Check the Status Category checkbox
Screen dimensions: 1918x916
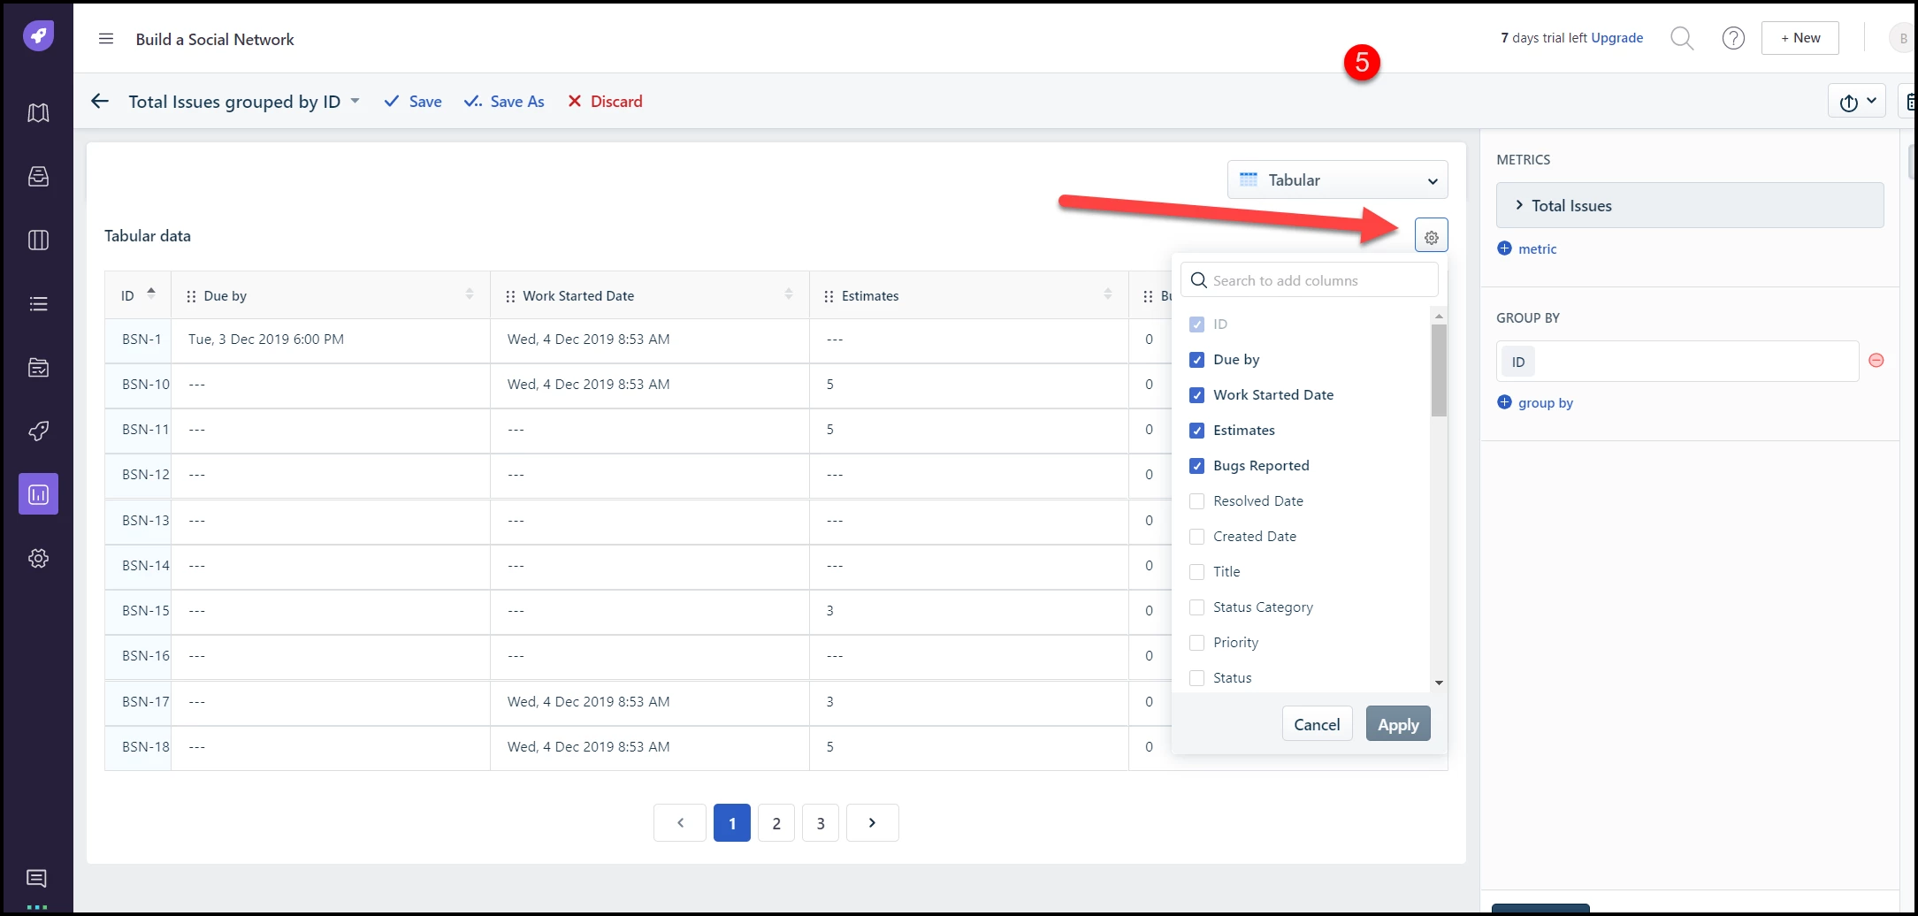(1196, 607)
